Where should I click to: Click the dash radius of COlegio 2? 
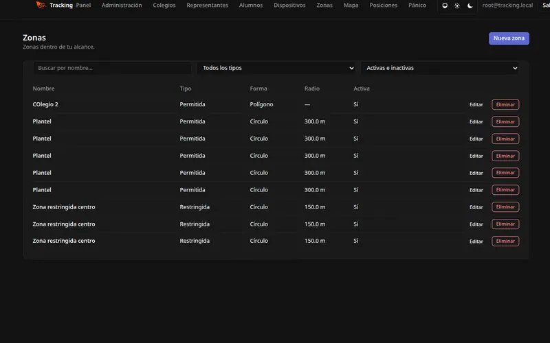point(307,104)
